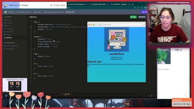Click the purple Go Pro button
The height and width of the screenshot is (109, 194).
pos(144,12)
